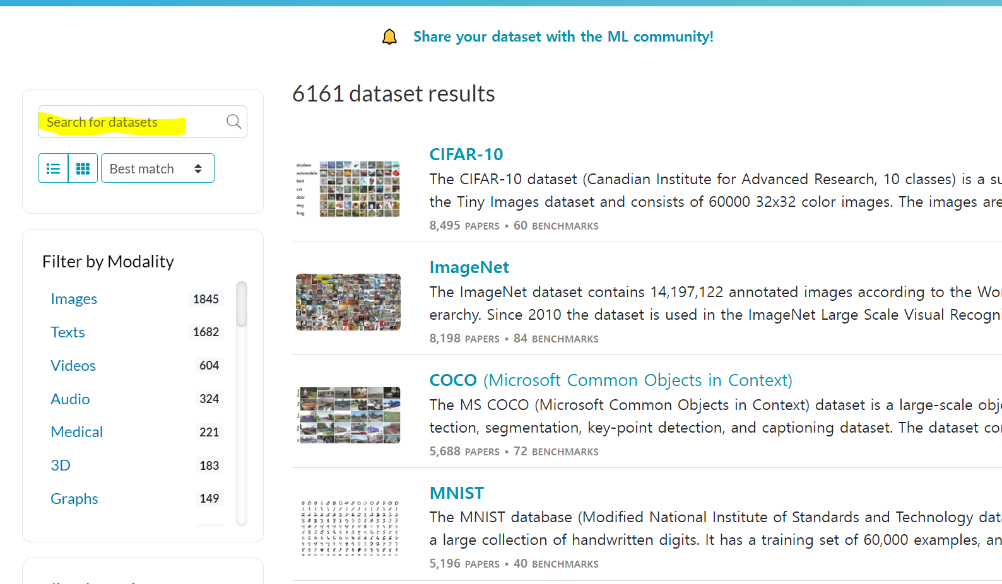Click the 604 count badge for Videos
This screenshot has height=584, width=1002.
point(209,366)
